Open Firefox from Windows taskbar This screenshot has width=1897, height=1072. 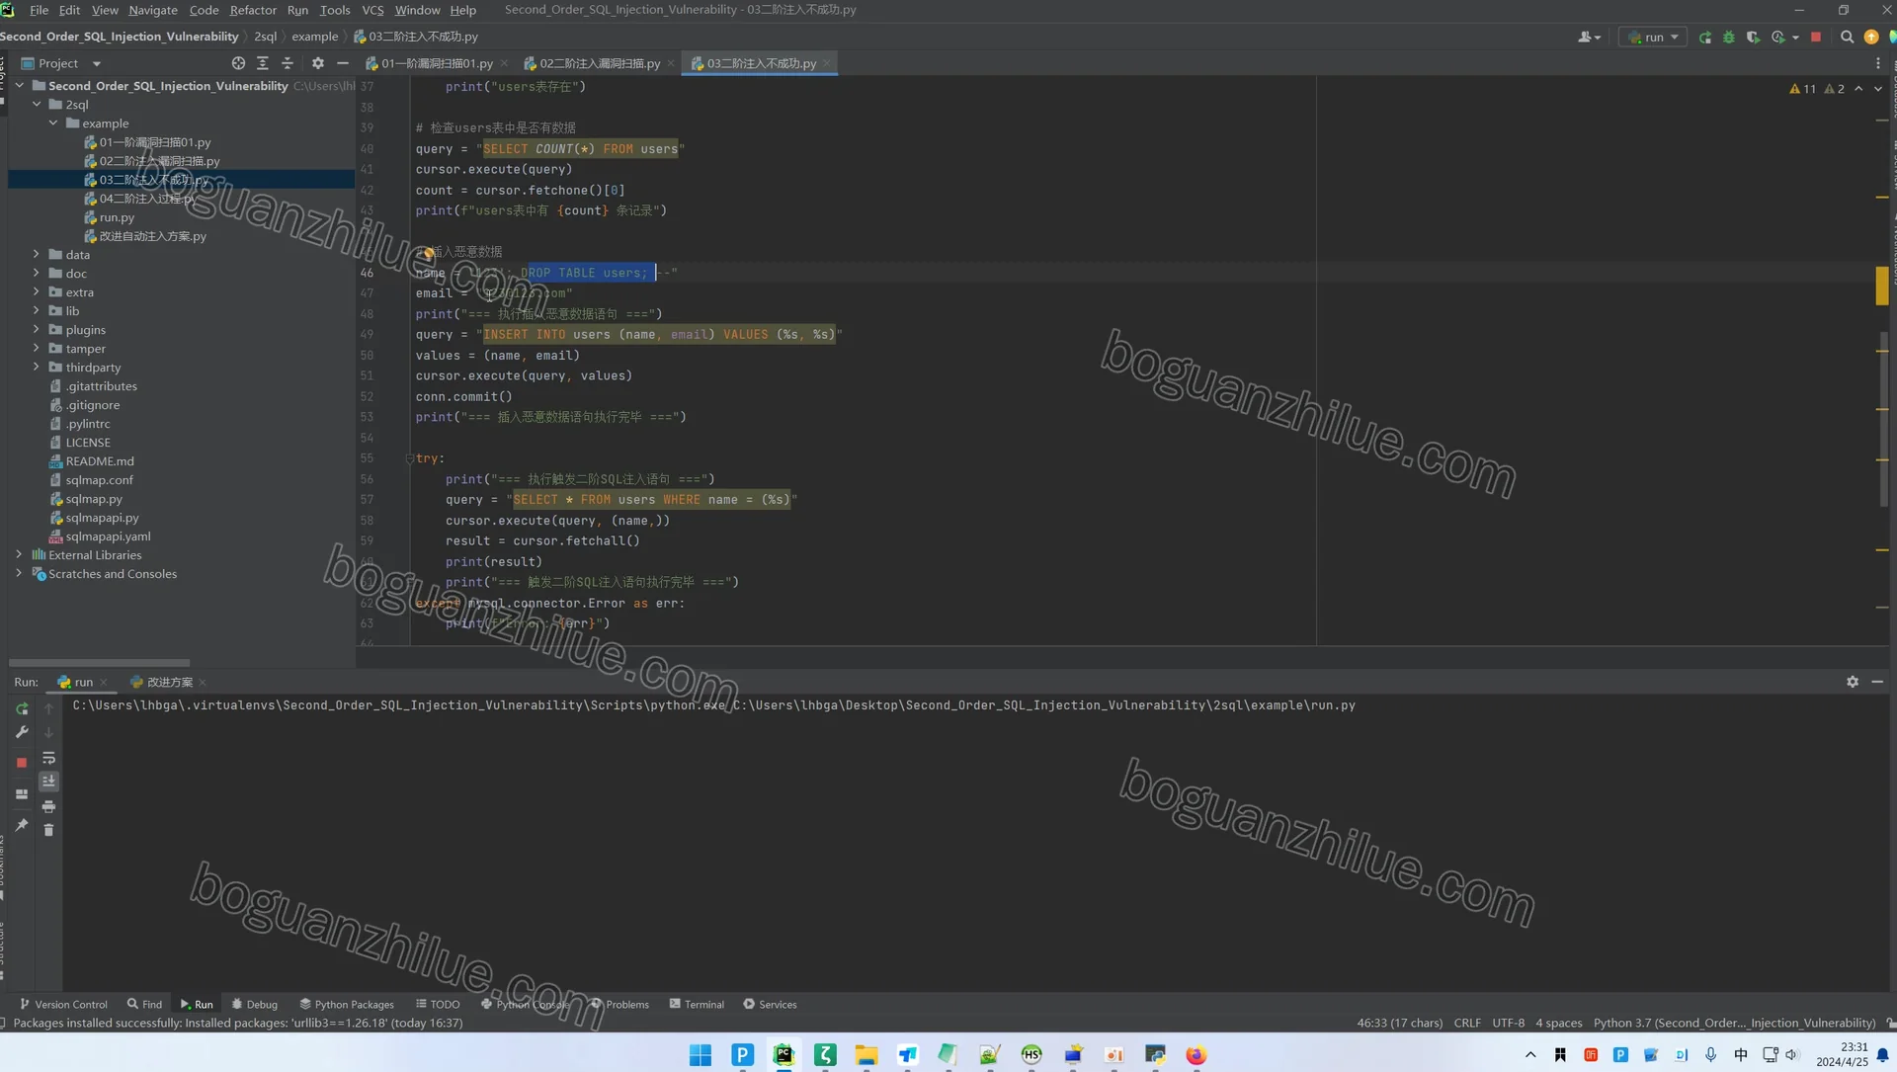(1196, 1054)
